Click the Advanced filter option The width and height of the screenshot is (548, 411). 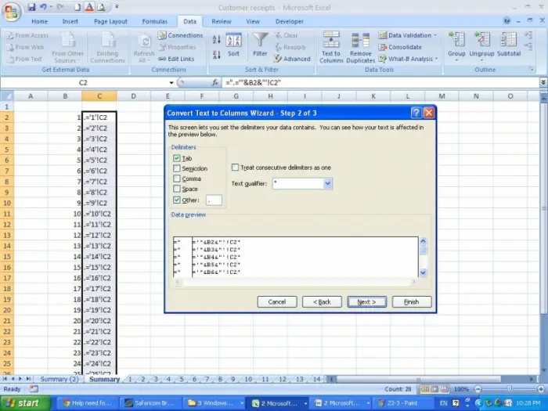coord(292,59)
